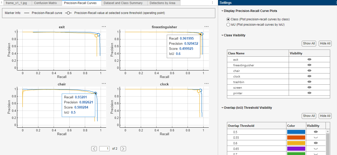
Task: Go to next page of precision-recall plots
Action: tap(123, 148)
